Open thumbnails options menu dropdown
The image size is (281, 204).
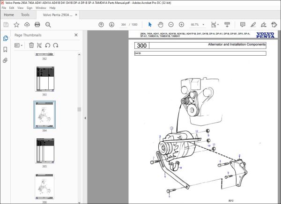pyautogui.click(x=18, y=45)
